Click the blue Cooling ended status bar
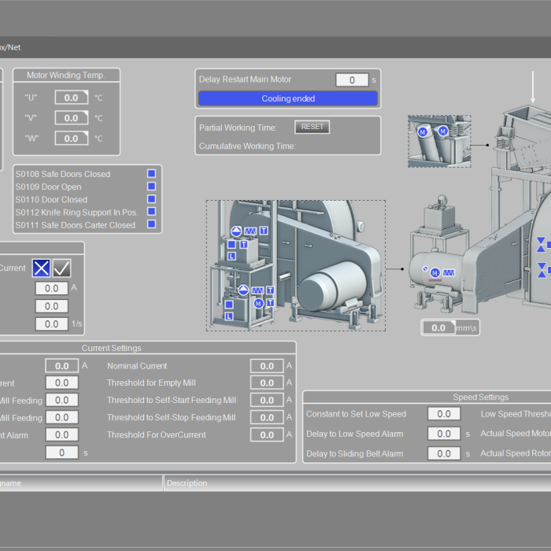This screenshot has width=551, height=551. pyautogui.click(x=287, y=98)
